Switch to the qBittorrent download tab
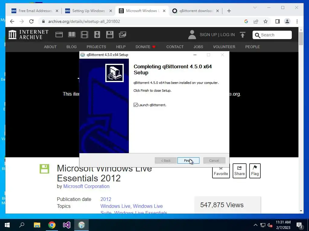 196,11
